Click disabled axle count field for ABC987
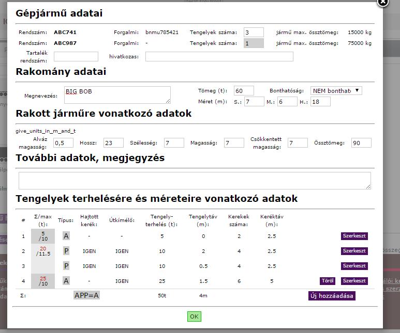This screenshot has width=400, height=333. [254, 43]
